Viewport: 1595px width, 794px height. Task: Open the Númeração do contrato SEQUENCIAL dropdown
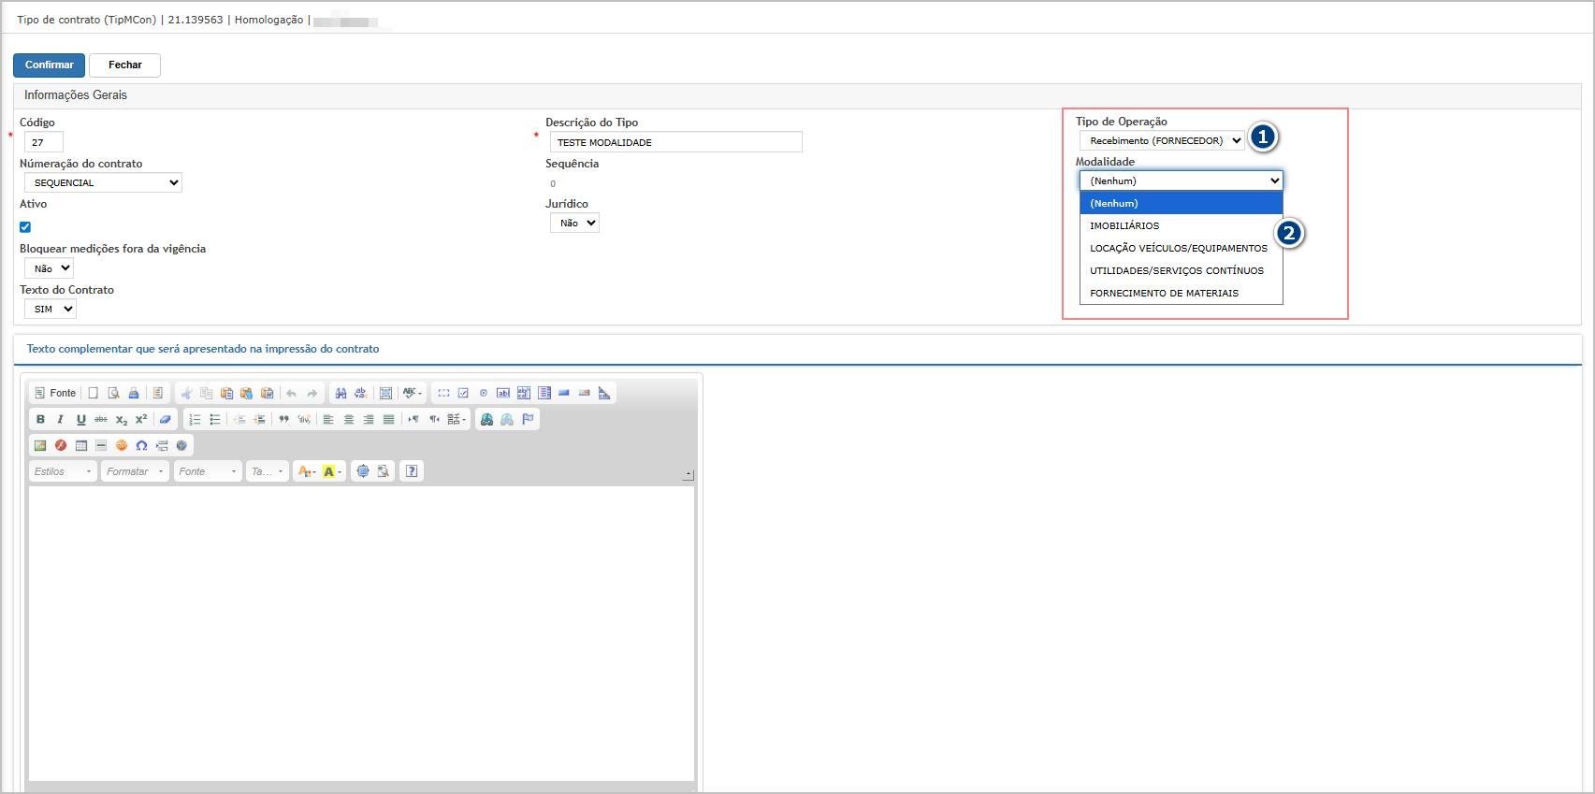(103, 182)
